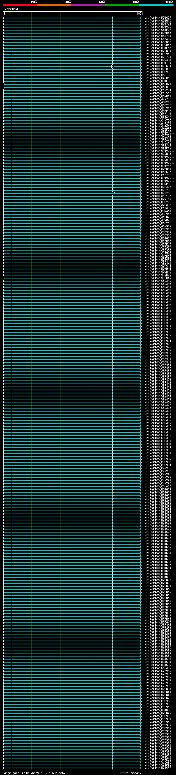This screenshot has width=176, height=775.
Task: Select hit label UniRef100_B4FB66
Action: (158, 78)
